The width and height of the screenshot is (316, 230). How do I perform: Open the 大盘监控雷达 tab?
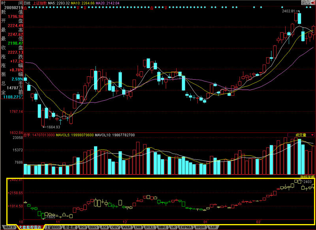(x=30, y=228)
